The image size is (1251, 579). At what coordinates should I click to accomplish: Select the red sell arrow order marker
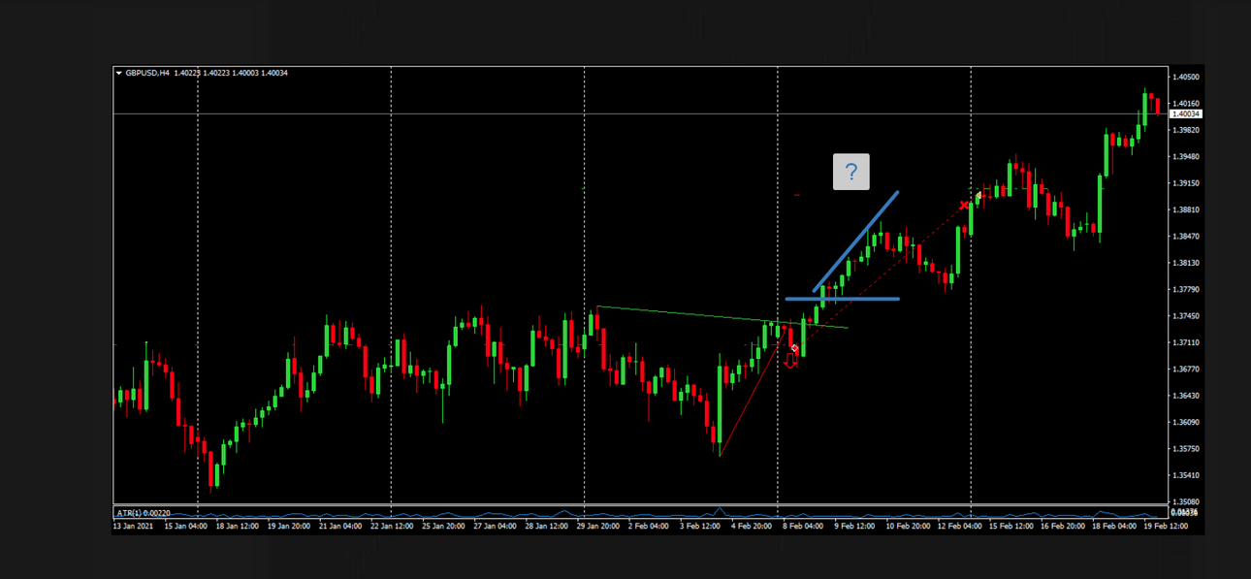(789, 360)
